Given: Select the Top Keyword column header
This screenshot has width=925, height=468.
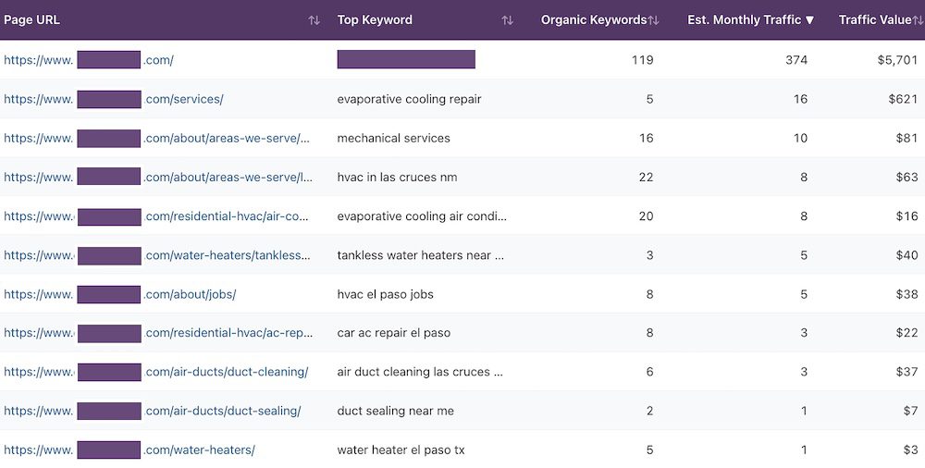Looking at the screenshot, I should point(375,20).
